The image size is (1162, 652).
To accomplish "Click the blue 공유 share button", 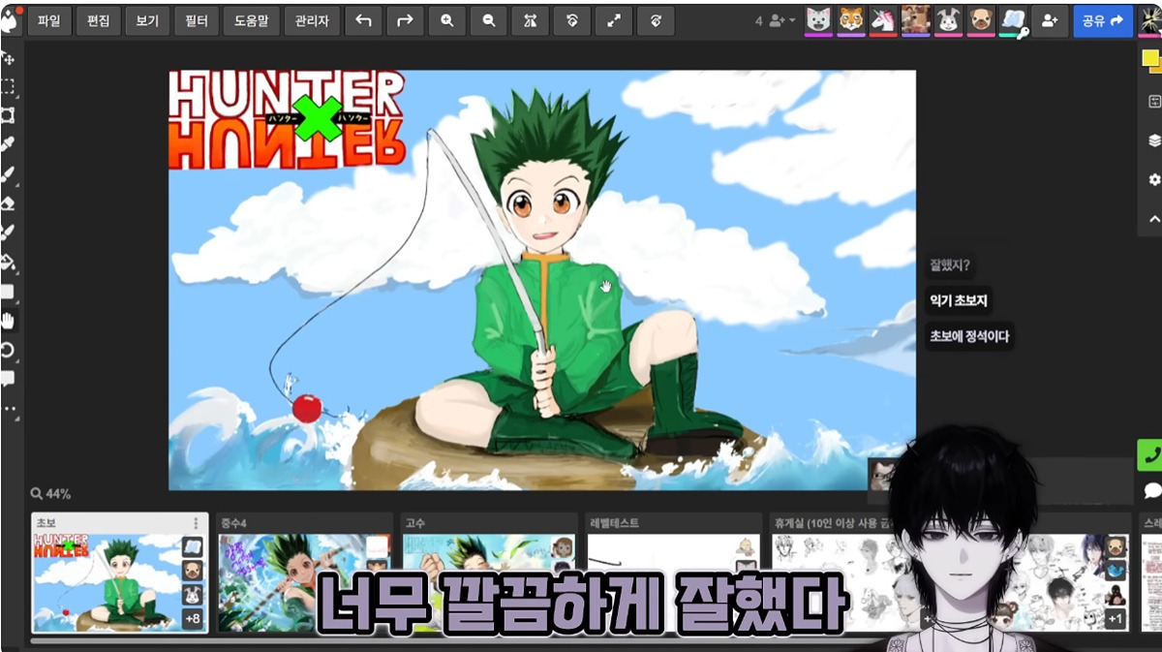I will pyautogui.click(x=1103, y=20).
